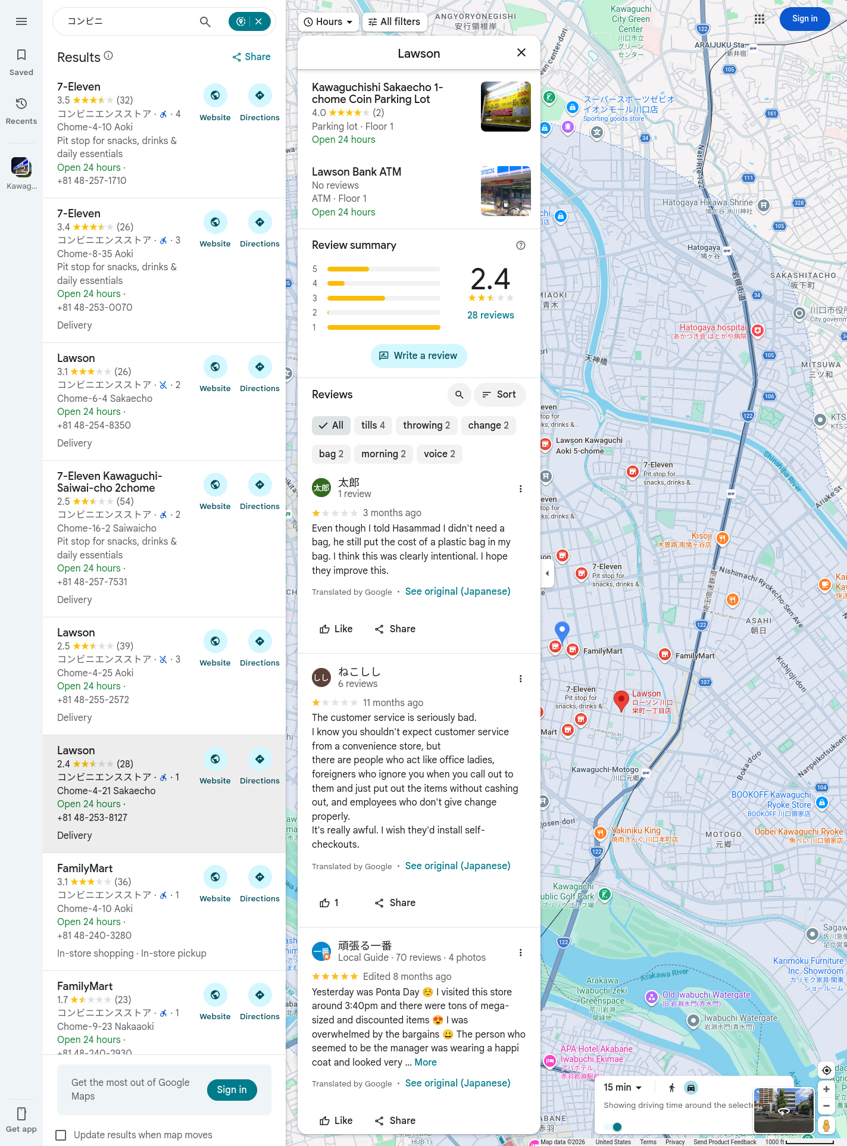Open Coin Parking Lot photo thumbnail
This screenshot has width=847, height=1146.
click(505, 107)
